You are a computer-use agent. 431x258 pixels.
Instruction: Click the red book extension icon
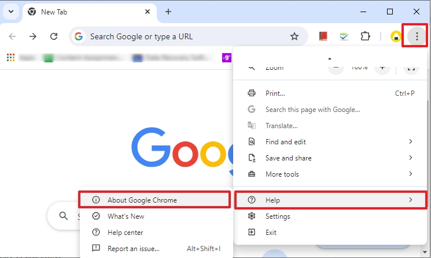(x=323, y=36)
